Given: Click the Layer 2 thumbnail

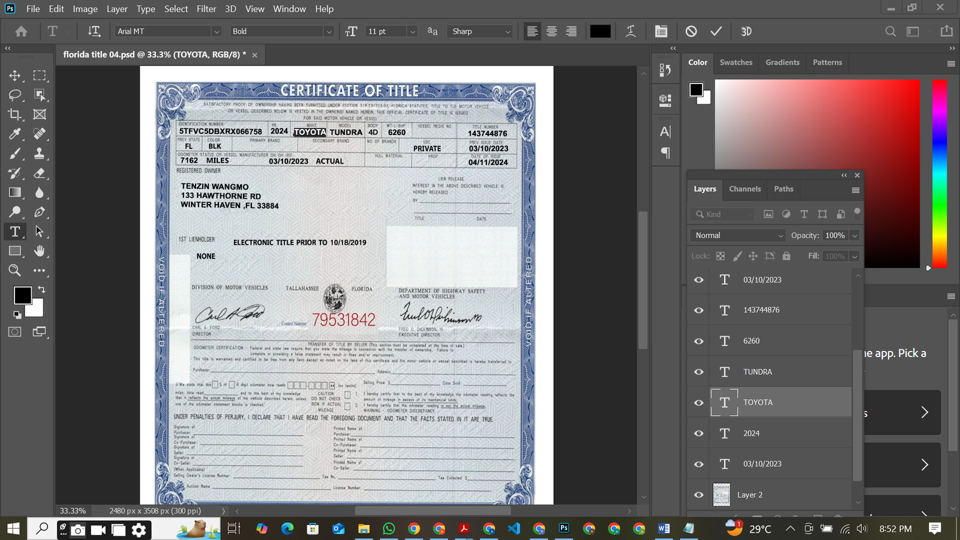Looking at the screenshot, I should pos(722,495).
